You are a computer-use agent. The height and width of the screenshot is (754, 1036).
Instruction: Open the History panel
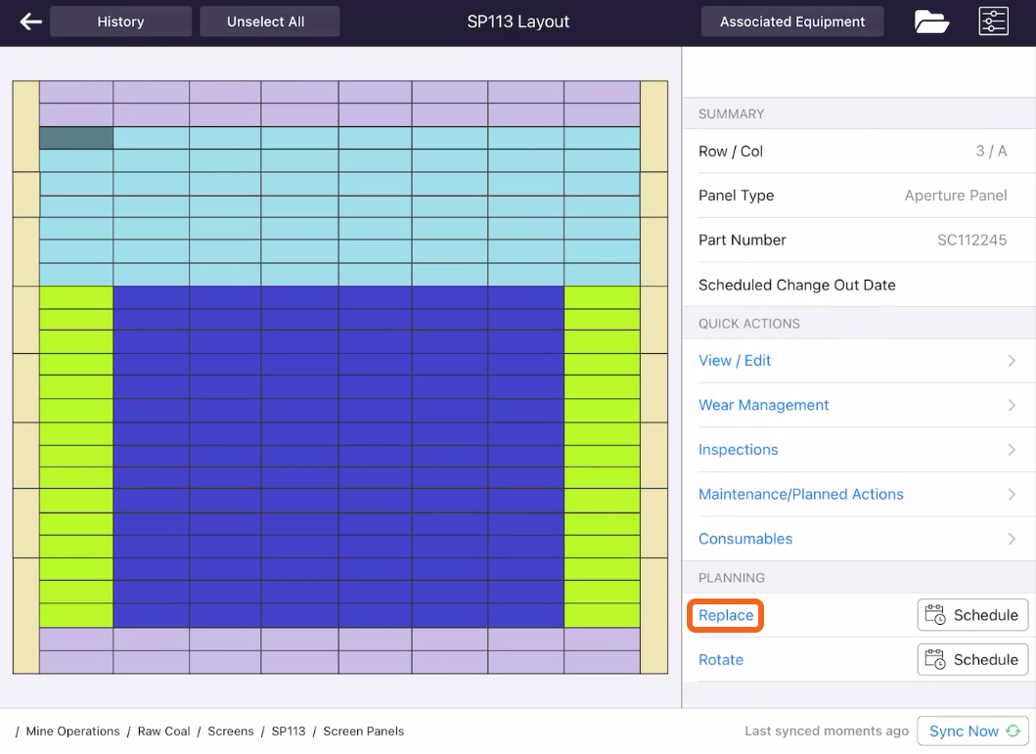[x=120, y=21]
